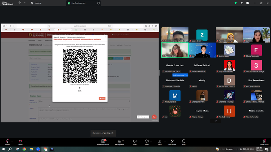Open the Participants list
The image size is (271, 152).
coord(119,142)
